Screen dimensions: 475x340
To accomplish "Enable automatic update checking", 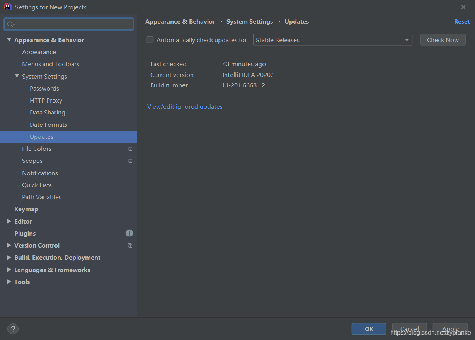I will coord(150,39).
